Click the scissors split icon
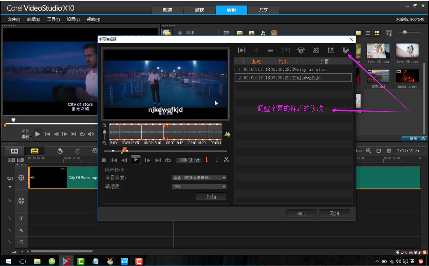This screenshot has height=266, width=429. [x=226, y=160]
